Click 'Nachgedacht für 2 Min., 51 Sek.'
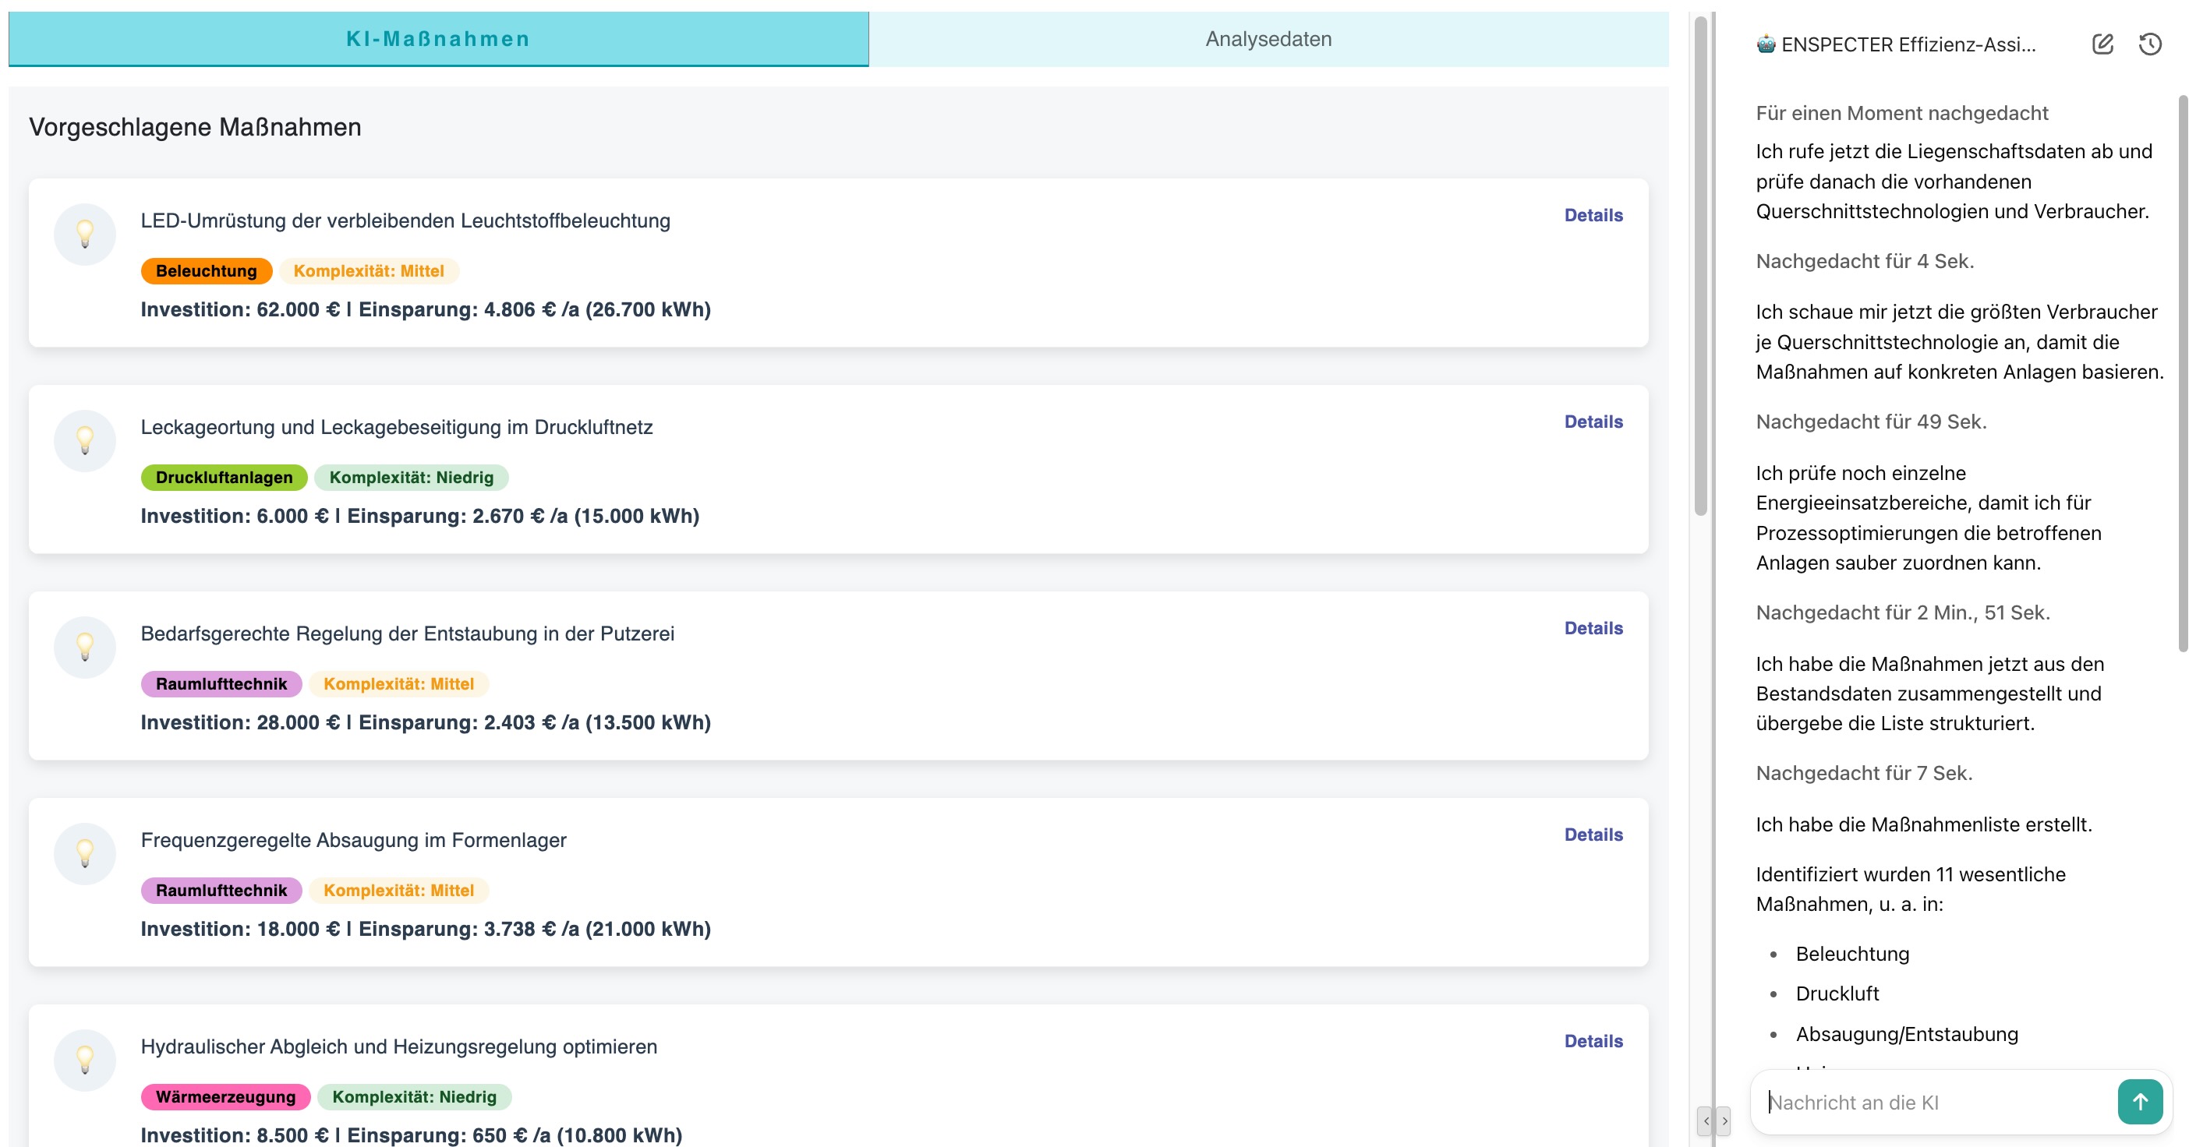Image resolution: width=2189 pixels, height=1147 pixels. click(1903, 612)
